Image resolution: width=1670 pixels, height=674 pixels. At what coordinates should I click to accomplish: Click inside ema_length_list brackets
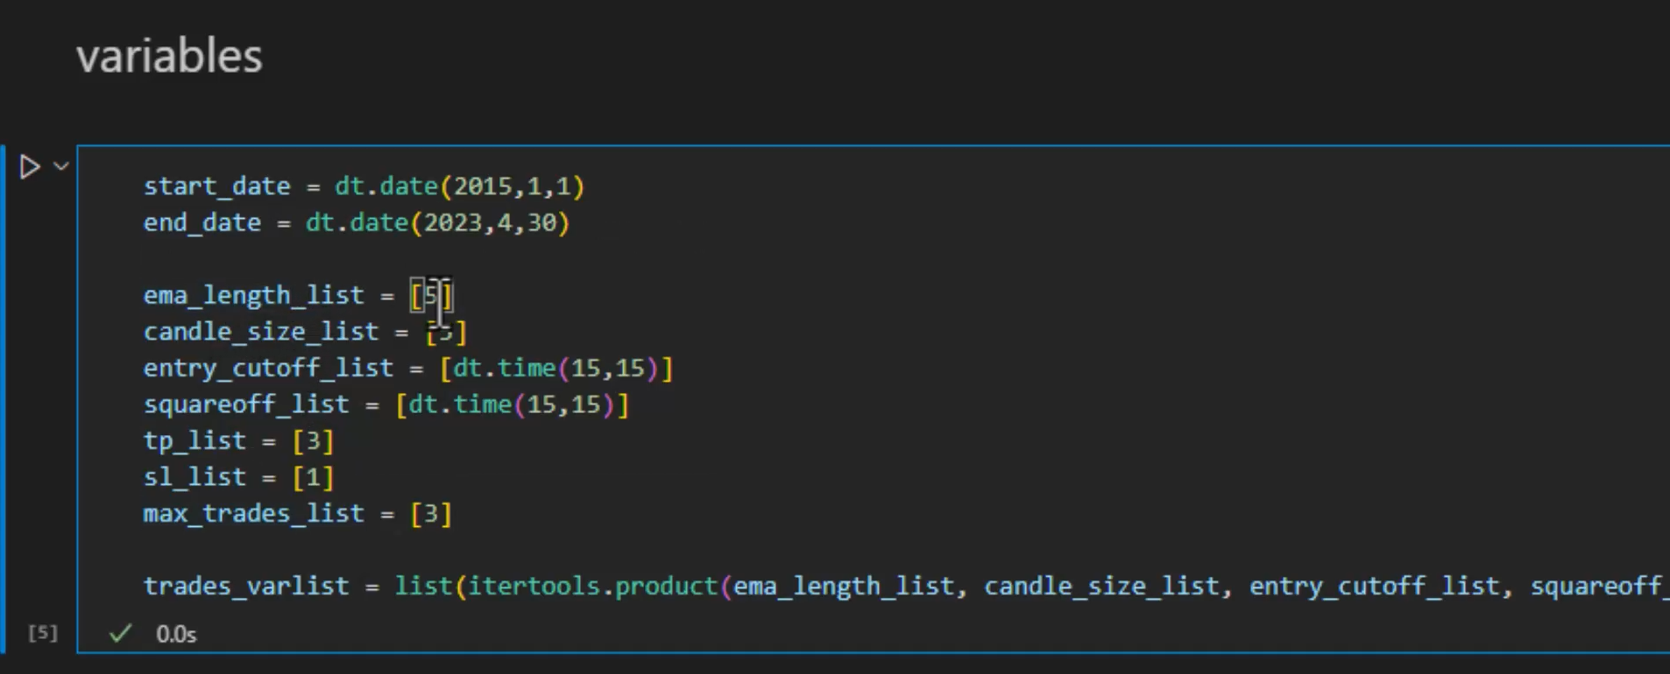[431, 296]
